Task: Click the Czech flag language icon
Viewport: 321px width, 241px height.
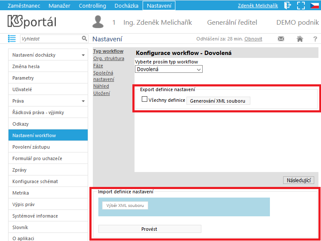Action: pyautogui.click(x=315, y=6)
